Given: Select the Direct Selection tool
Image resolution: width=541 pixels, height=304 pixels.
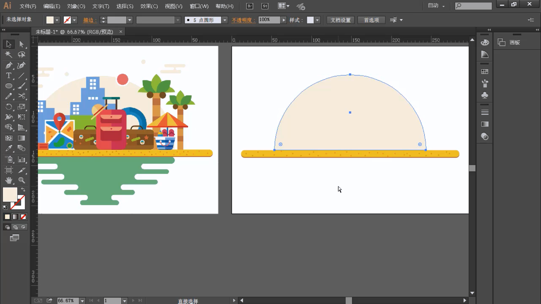Looking at the screenshot, I should pos(21,44).
